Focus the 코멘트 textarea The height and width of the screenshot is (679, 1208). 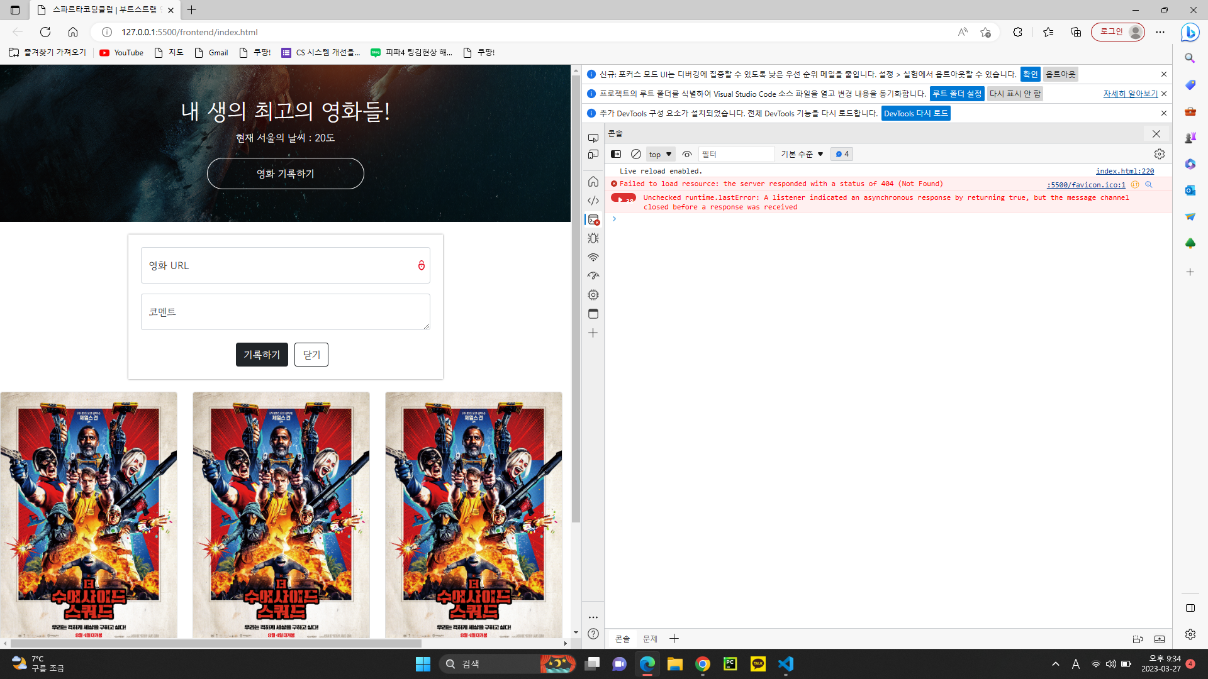(x=285, y=312)
